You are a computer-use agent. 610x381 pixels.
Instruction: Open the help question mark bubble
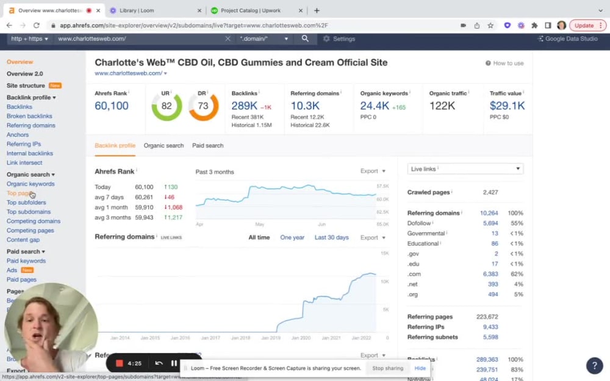[x=594, y=365]
